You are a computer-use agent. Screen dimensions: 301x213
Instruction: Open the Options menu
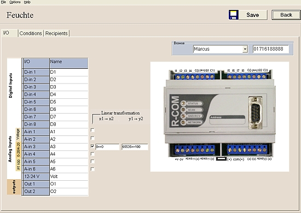15,2
